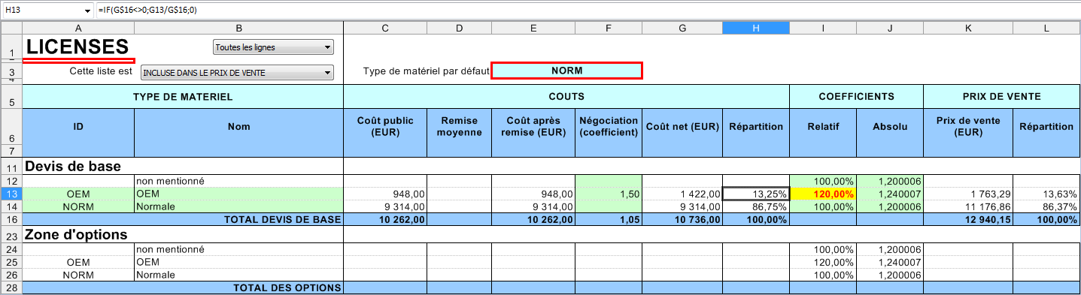
Task: Select column A header
Action: coord(78,29)
